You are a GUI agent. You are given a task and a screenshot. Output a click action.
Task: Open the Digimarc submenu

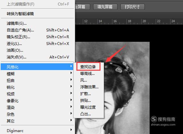point(37,130)
